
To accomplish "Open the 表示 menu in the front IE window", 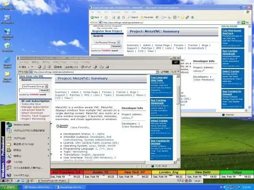I will [46, 62].
